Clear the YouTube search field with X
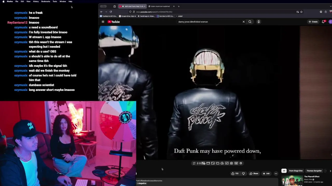The height and width of the screenshot is (186, 332). [244, 22]
